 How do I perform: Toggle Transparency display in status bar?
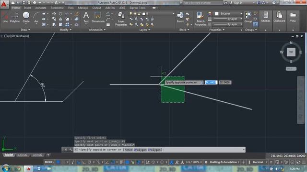pos(127,162)
